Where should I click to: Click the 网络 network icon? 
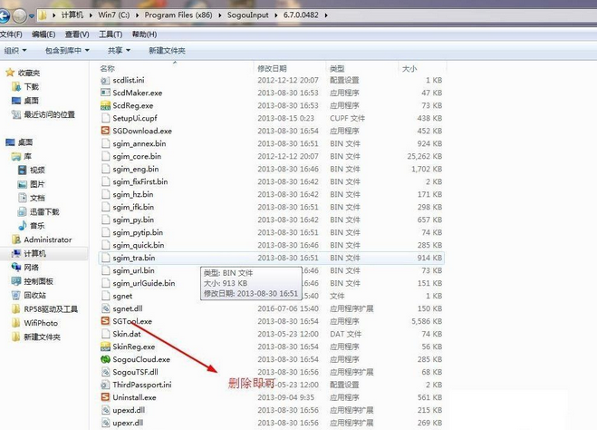16,268
